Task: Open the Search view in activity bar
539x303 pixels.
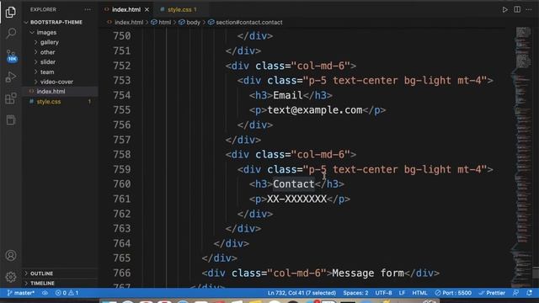Action: click(11, 34)
